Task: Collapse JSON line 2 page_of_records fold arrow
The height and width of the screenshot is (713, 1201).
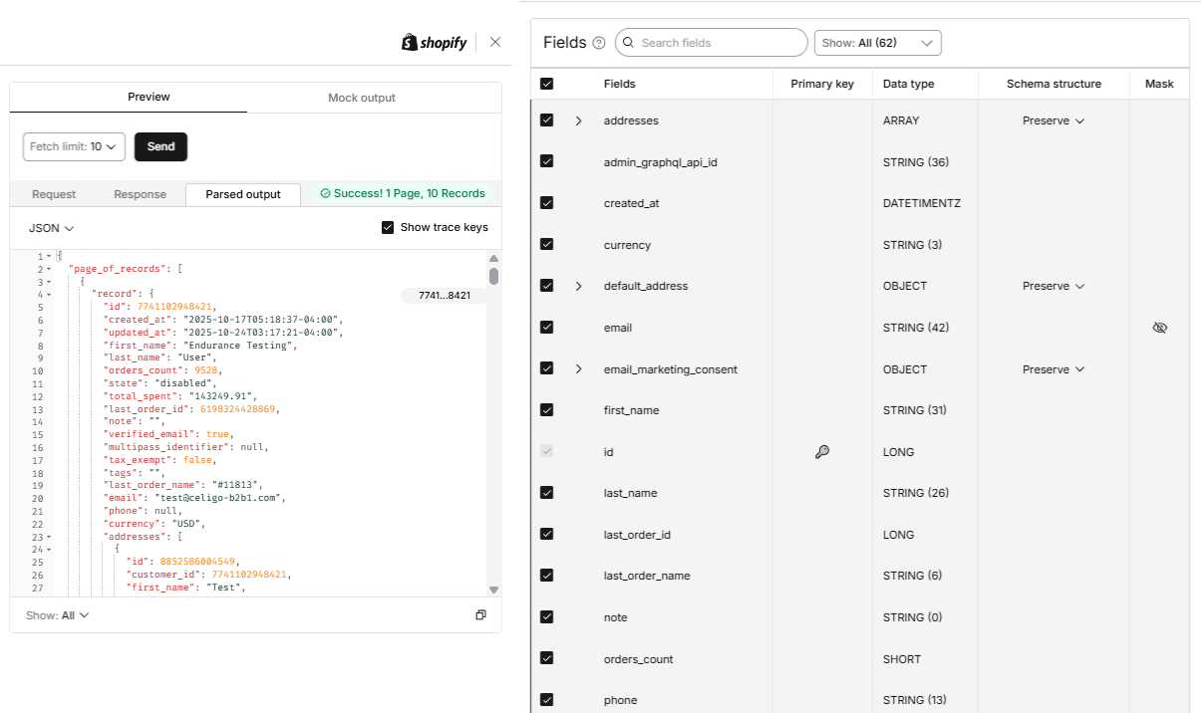Action: 49,270
